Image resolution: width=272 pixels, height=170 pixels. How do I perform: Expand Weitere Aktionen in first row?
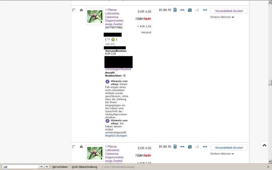pos(222,17)
